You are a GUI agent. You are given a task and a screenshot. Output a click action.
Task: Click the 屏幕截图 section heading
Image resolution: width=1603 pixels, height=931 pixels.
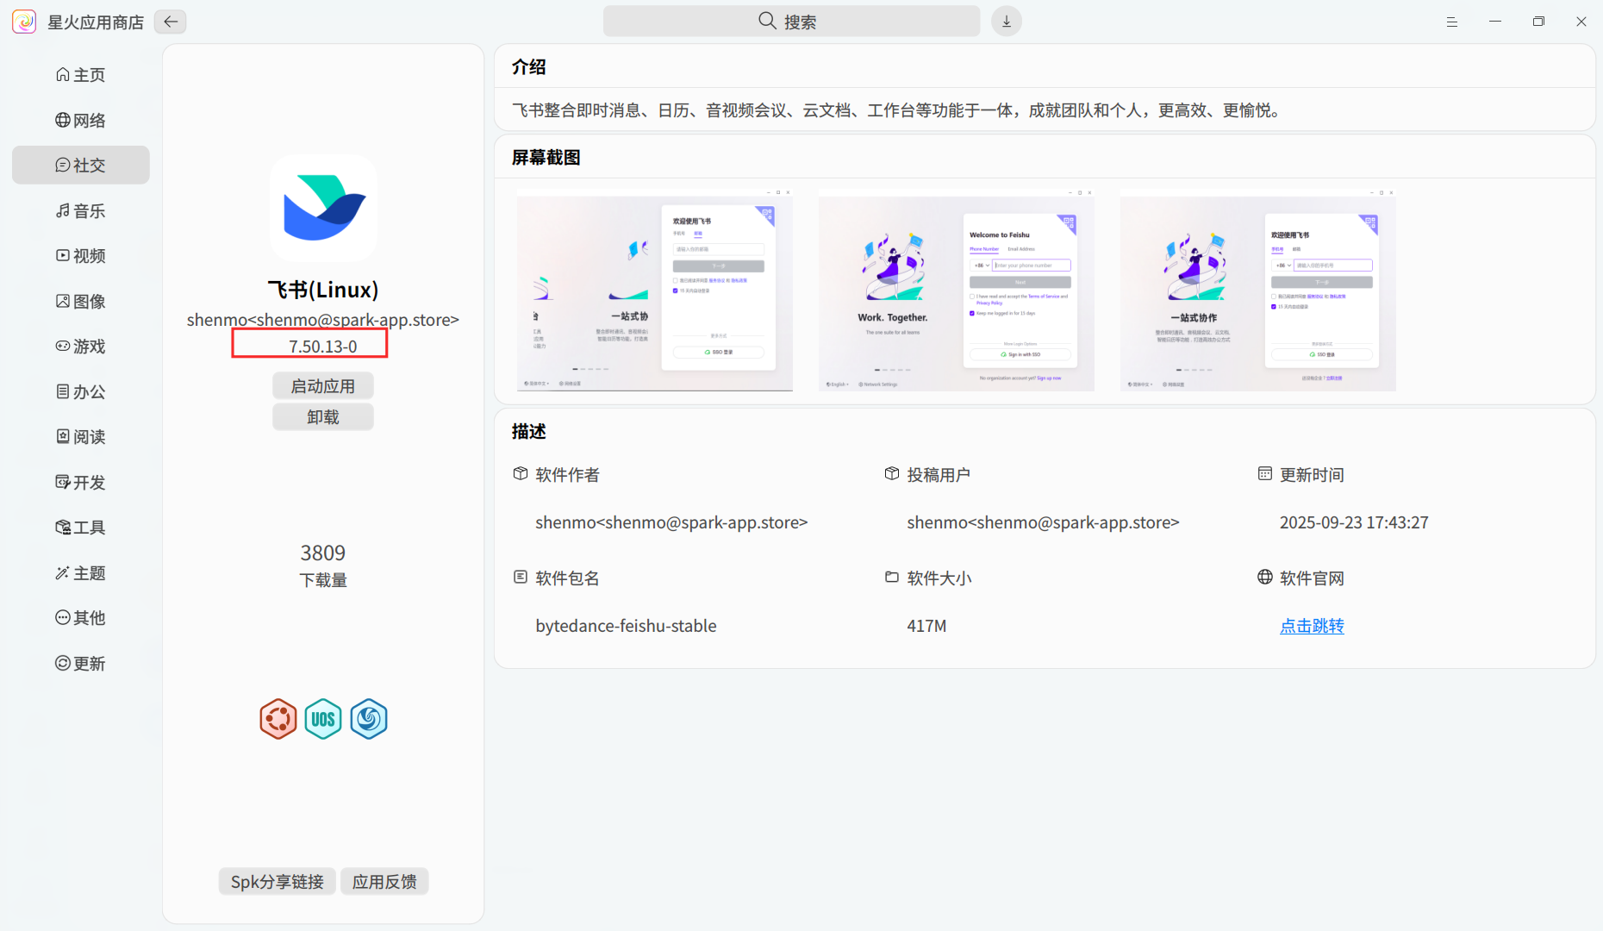pyautogui.click(x=546, y=157)
